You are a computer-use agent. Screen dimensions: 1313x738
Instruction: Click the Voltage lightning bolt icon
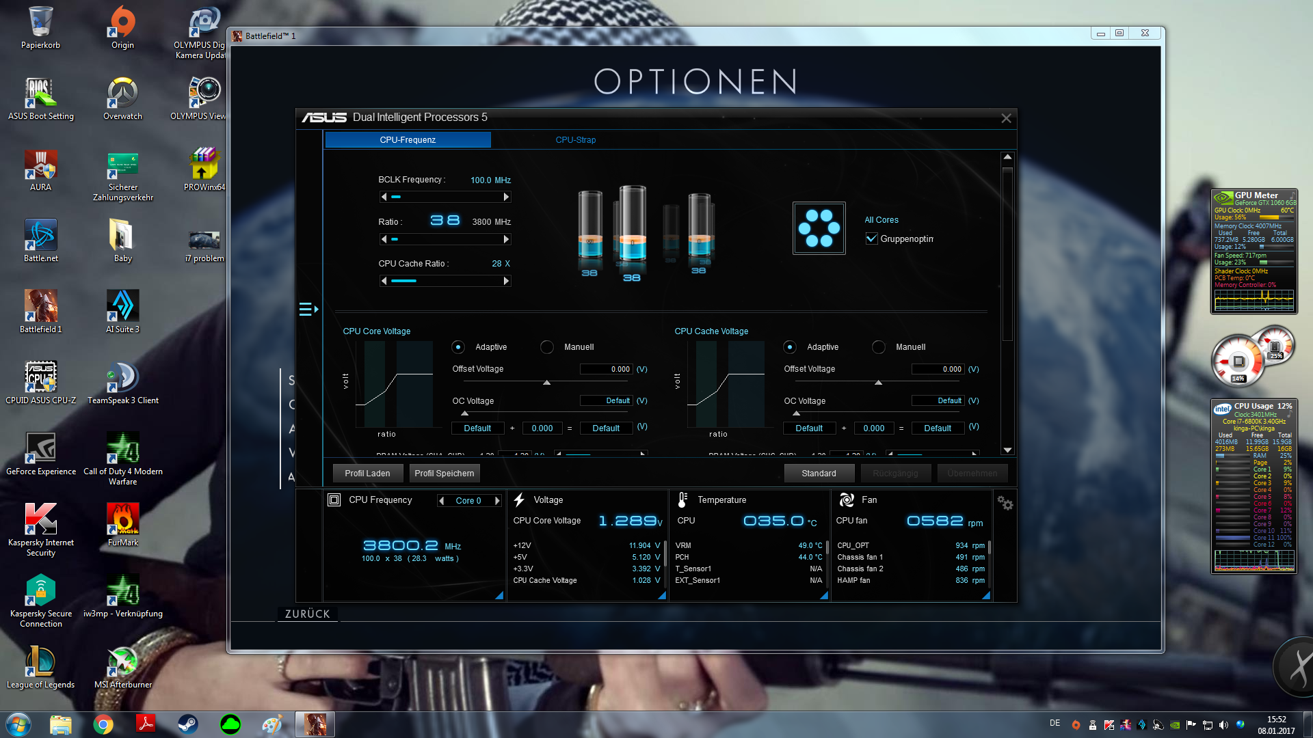(519, 500)
